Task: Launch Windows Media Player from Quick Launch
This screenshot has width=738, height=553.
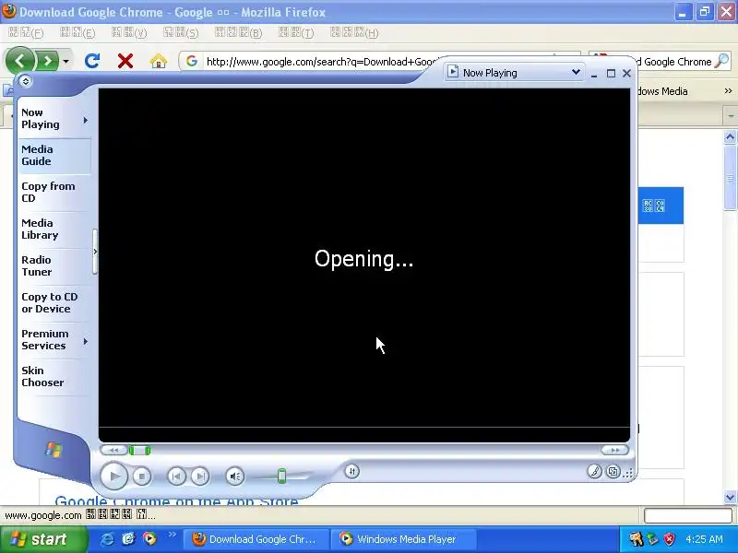Action: (149, 539)
